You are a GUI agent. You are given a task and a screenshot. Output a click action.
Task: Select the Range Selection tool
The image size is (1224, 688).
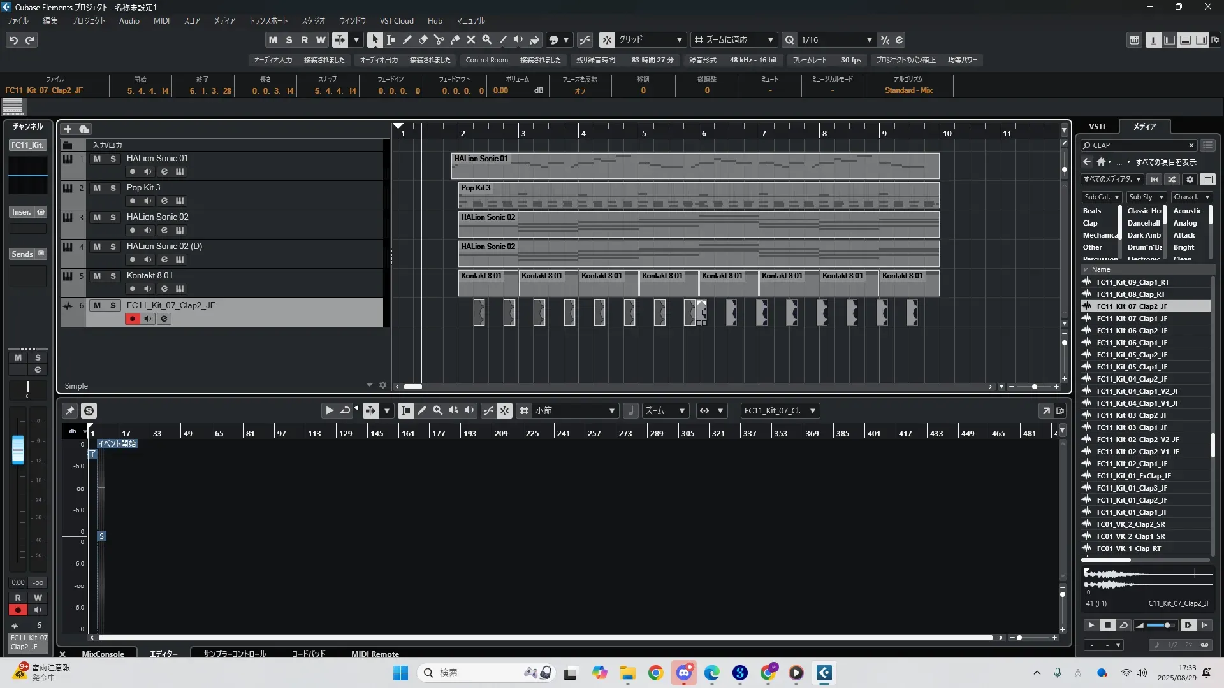click(391, 39)
